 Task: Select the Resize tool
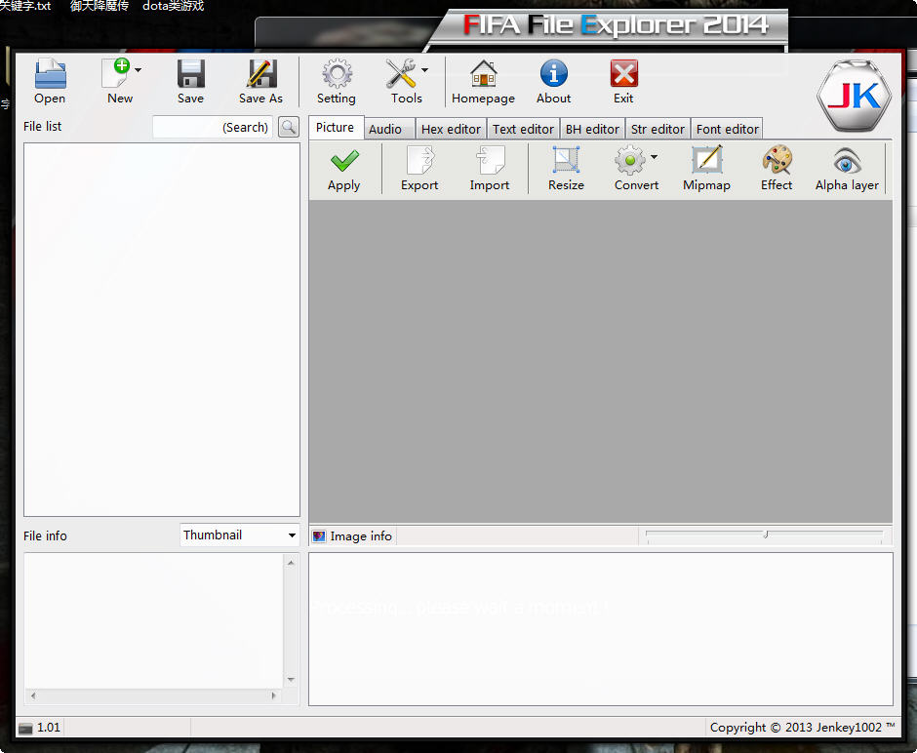point(566,169)
